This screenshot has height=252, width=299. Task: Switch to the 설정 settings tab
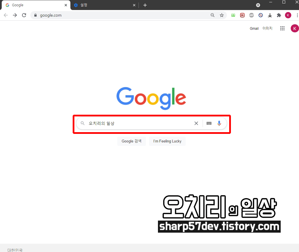pyautogui.click(x=104, y=5)
